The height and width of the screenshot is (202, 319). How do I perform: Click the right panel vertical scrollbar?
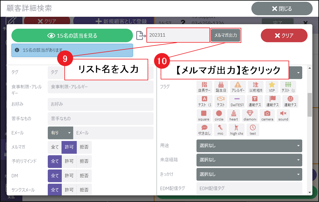(310, 104)
